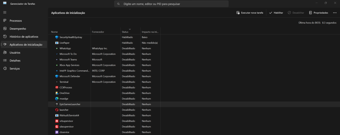Click the Desempenho sidebar icon
The width and height of the screenshot is (340, 135).
click(5, 29)
